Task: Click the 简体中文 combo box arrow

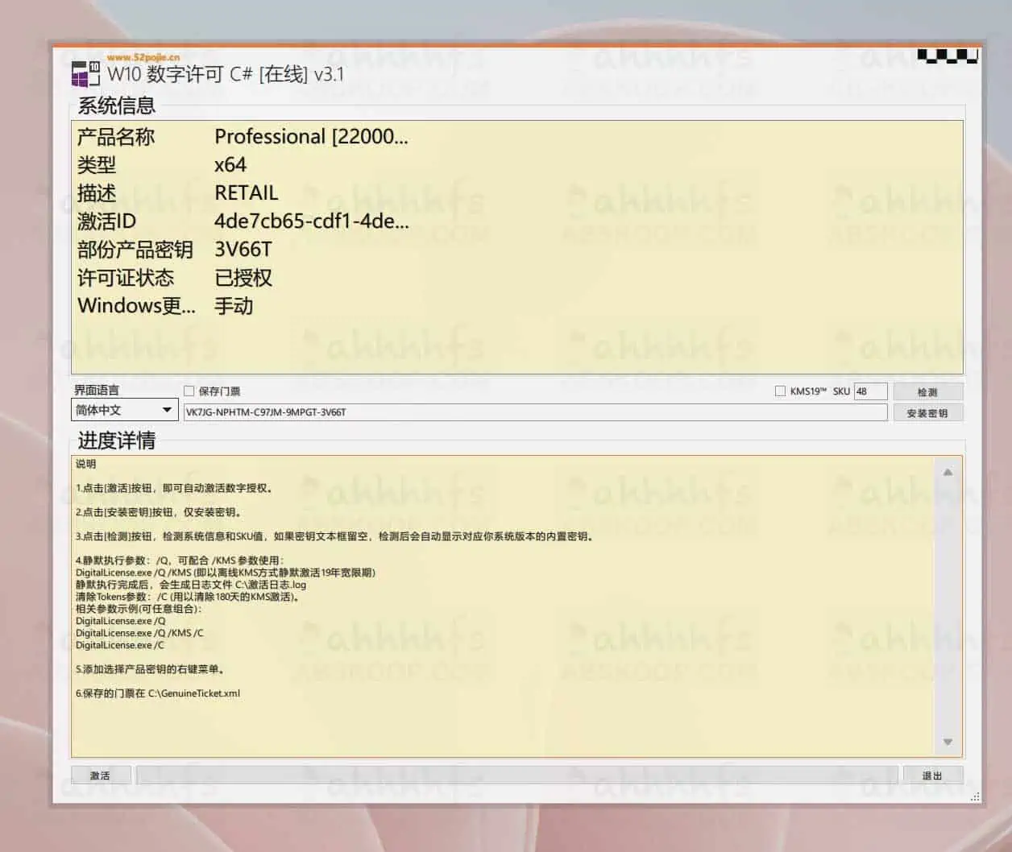Action: (x=168, y=410)
